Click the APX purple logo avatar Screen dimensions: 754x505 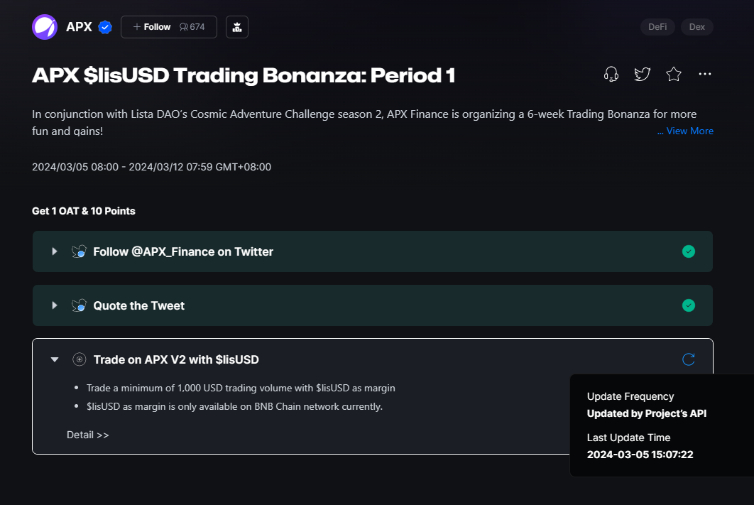[45, 27]
